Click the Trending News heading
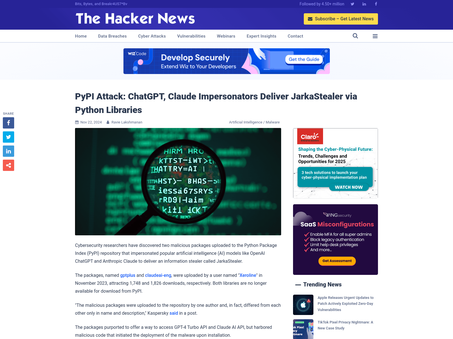The image size is (453, 339). [322, 284]
